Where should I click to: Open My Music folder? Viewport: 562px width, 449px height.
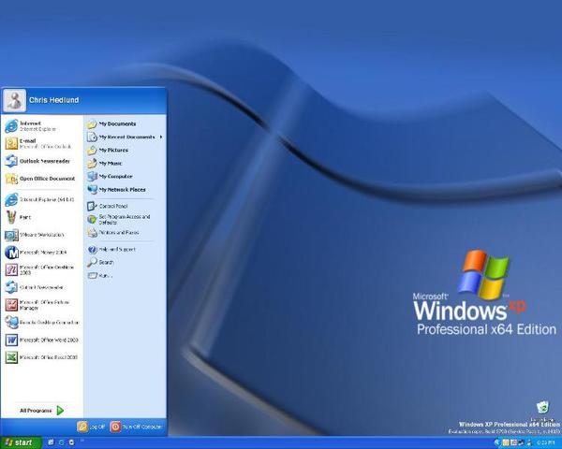pyautogui.click(x=125, y=164)
